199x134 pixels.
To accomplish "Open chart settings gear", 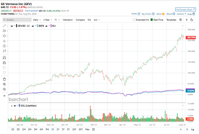I will click(181, 20).
